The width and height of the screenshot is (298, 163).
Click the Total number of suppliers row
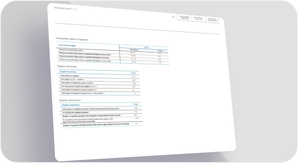(x=99, y=76)
